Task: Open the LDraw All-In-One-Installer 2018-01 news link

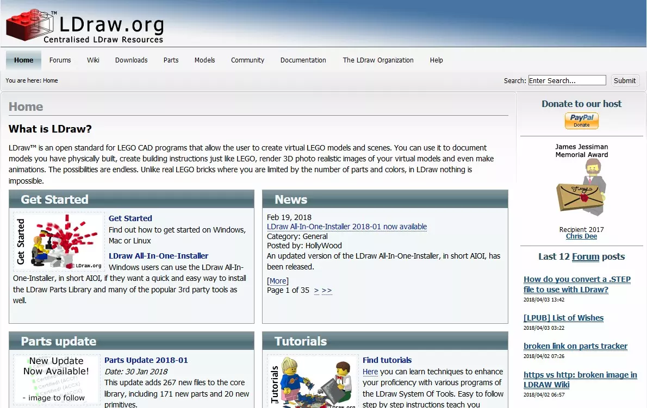Action: click(x=346, y=227)
